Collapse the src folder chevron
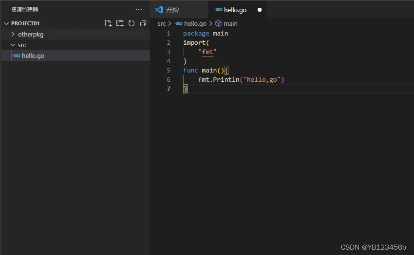Screen dimensions: 414x255 pos(12,45)
